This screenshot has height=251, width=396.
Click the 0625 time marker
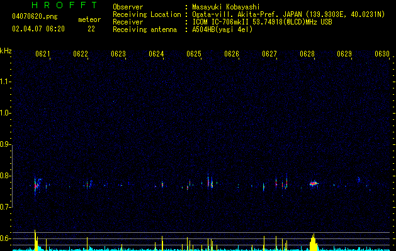[x=194, y=54]
